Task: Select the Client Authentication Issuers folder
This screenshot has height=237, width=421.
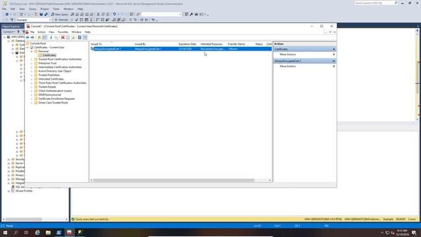Action: coord(55,91)
